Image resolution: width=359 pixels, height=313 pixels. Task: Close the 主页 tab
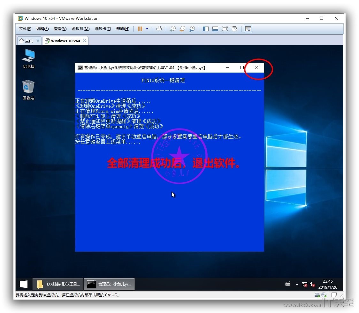click(38, 41)
